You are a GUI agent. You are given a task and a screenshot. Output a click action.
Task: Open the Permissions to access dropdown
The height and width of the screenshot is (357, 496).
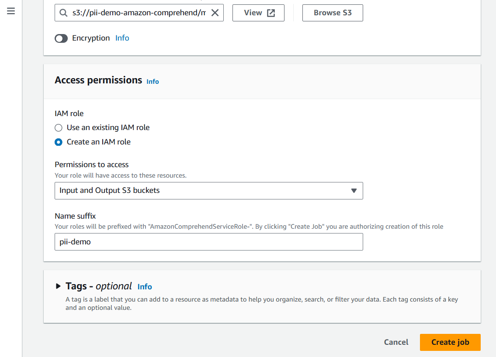click(x=208, y=191)
